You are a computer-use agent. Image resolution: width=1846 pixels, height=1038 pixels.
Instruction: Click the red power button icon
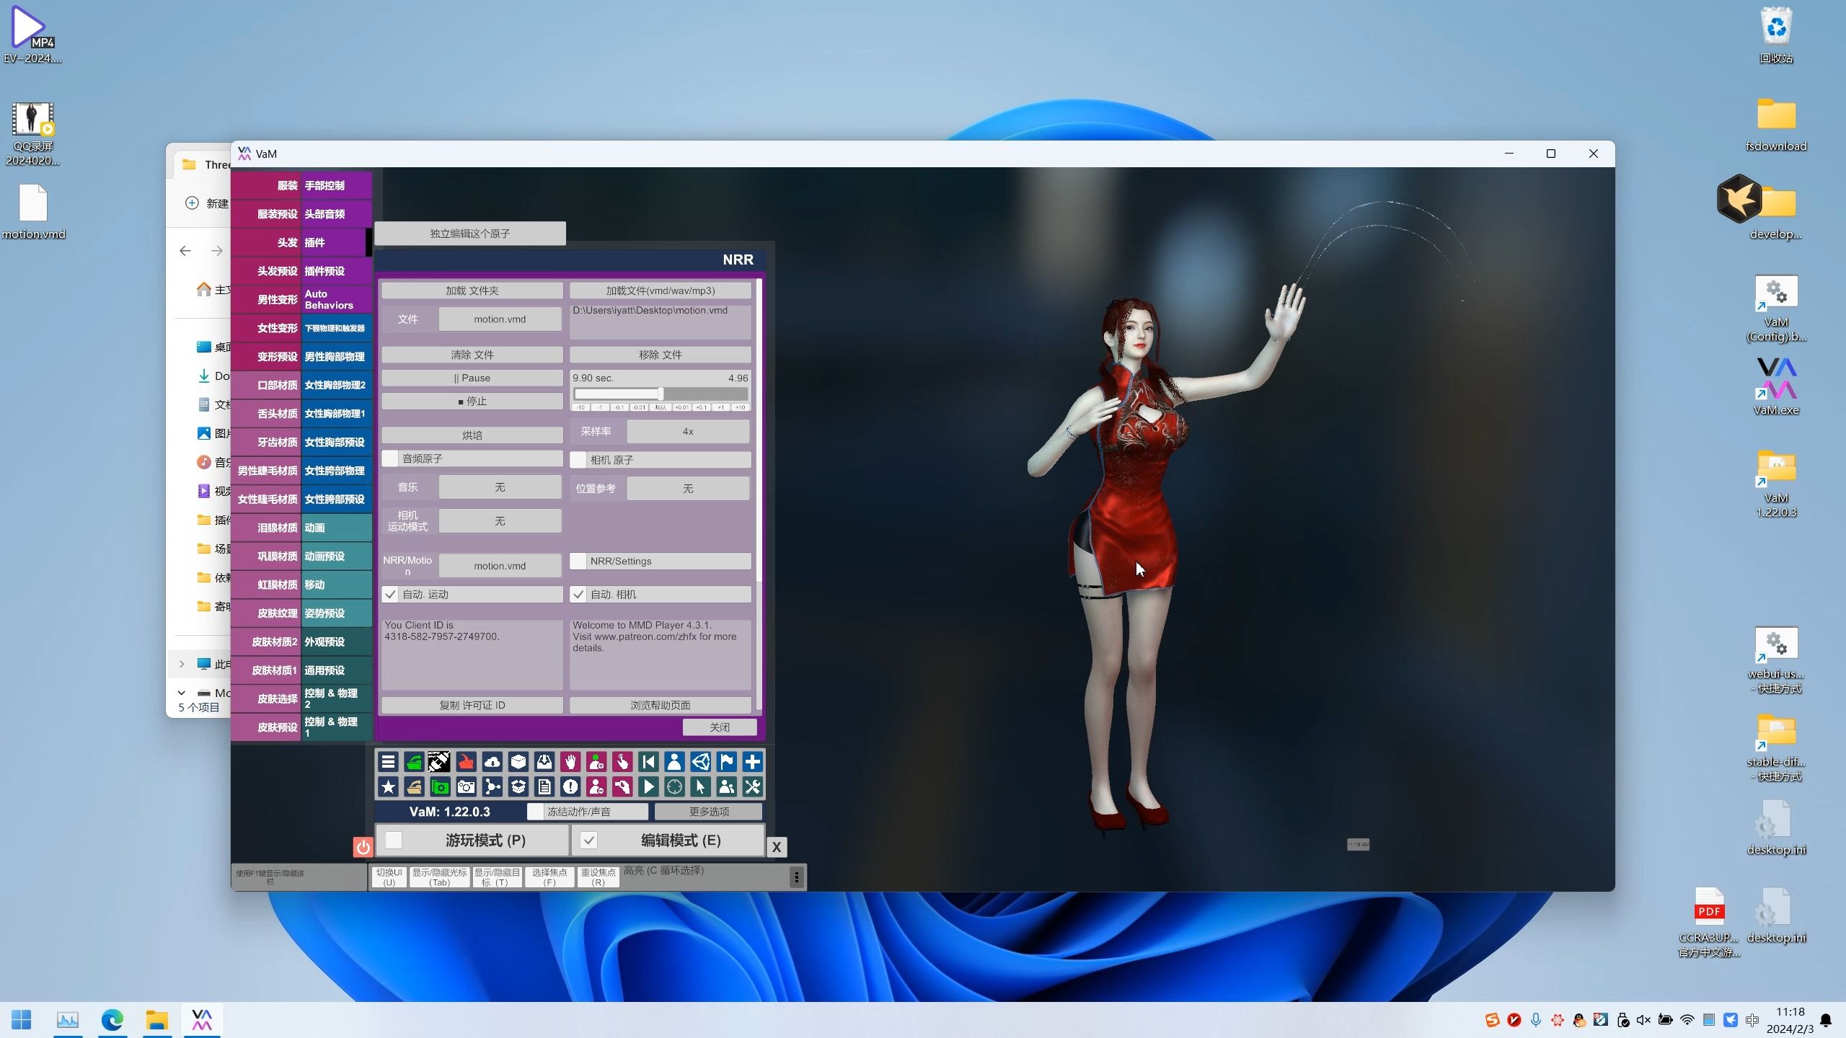[x=363, y=847]
